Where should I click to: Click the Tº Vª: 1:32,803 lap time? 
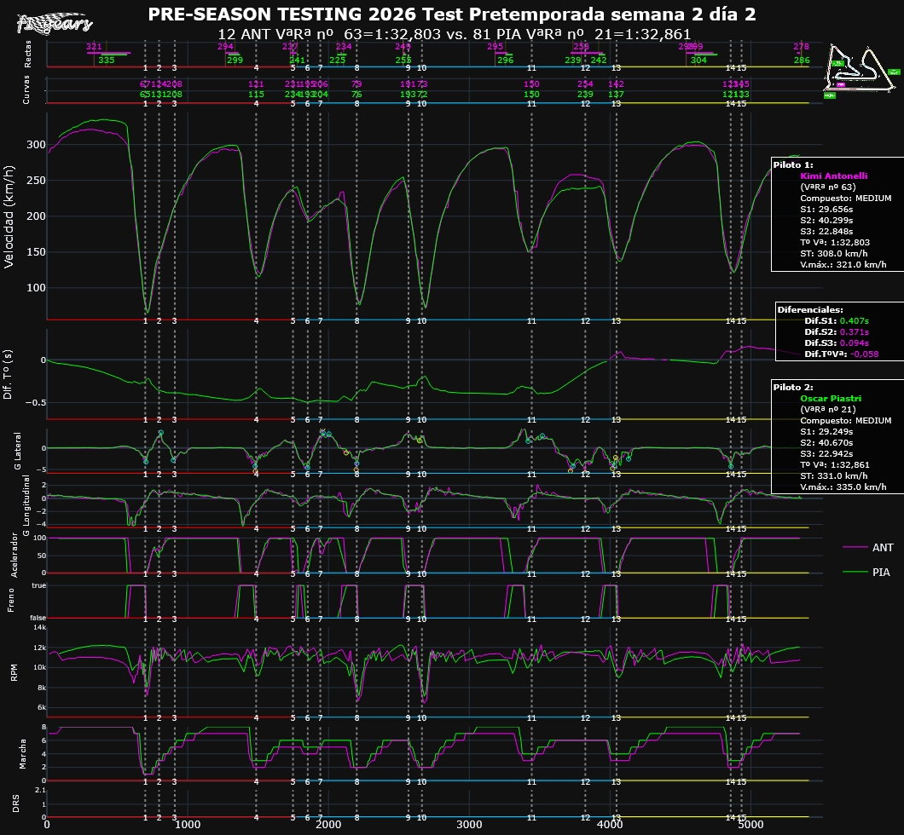pos(835,243)
